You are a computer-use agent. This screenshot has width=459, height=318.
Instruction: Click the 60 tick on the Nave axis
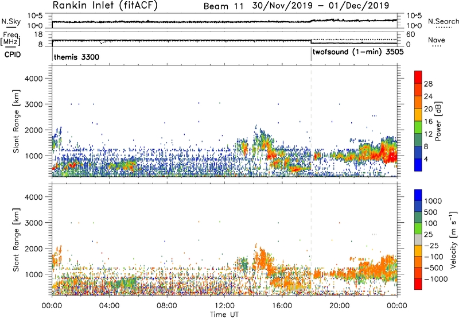point(411,34)
